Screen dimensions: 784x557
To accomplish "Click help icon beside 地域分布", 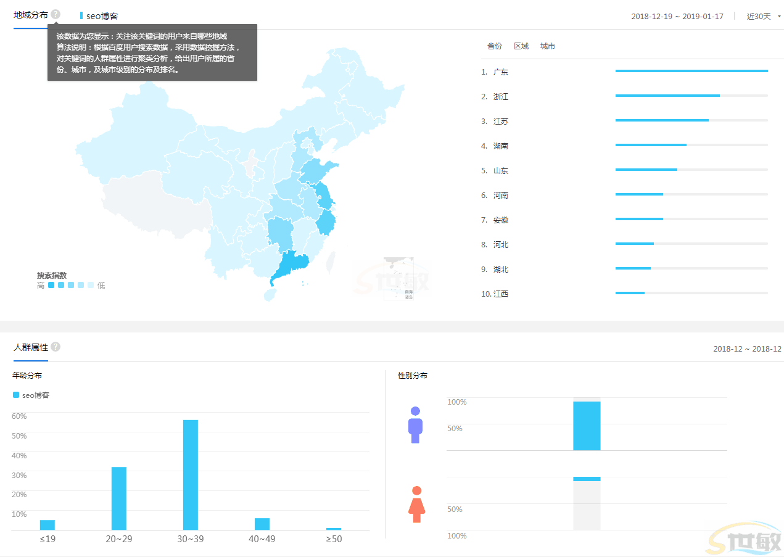I will 56,14.
